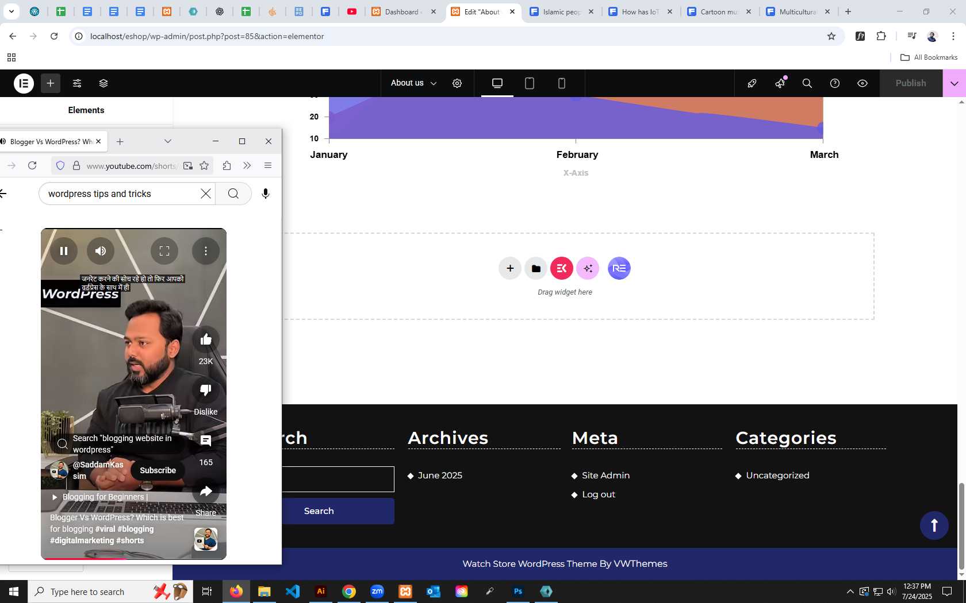Viewport: 966px width, 603px height.
Task: Open Visual Studio Code from the taskbar
Action: coord(293,592)
